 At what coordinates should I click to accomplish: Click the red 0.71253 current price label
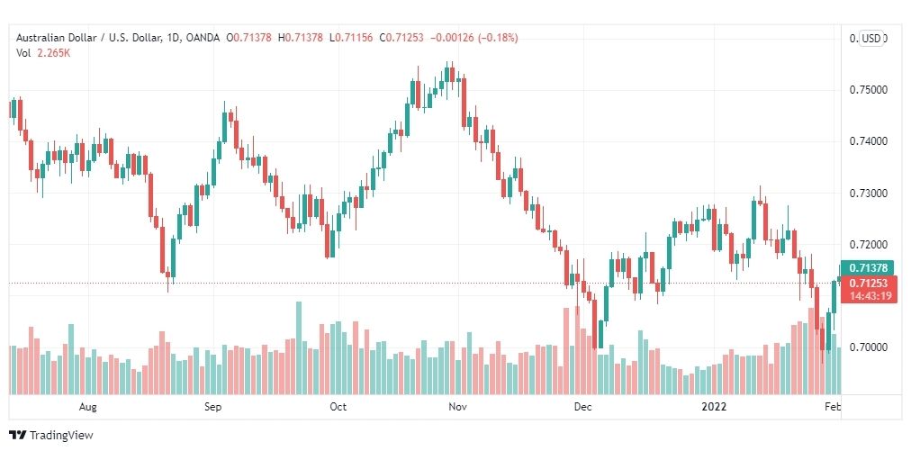click(x=868, y=283)
